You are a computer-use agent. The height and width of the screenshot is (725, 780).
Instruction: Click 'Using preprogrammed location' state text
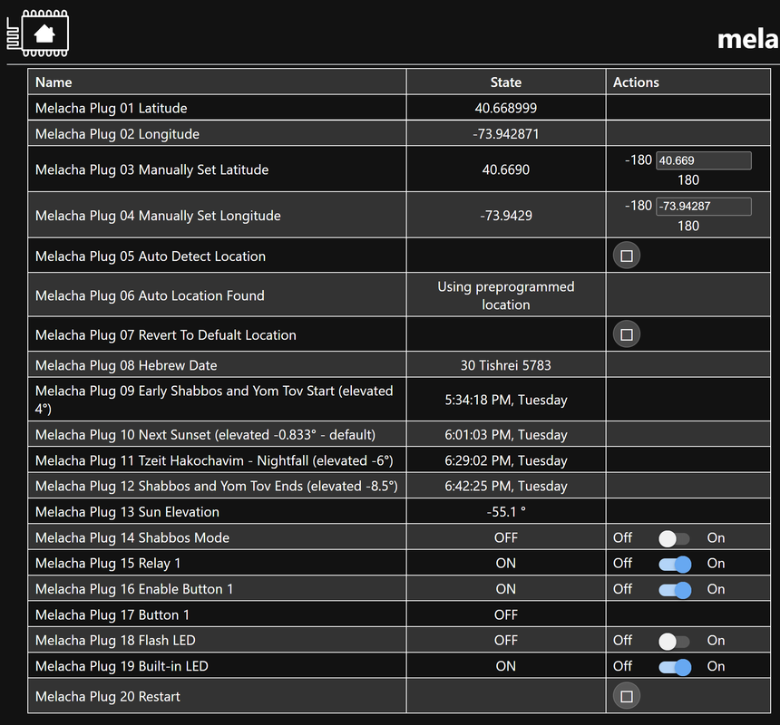tap(506, 295)
